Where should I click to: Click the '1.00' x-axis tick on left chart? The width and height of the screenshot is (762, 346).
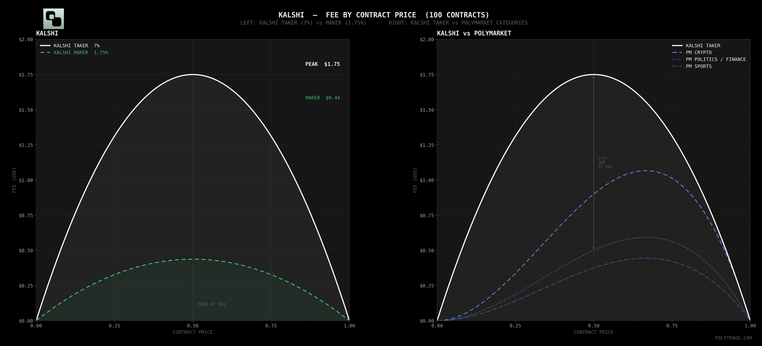pos(349,326)
